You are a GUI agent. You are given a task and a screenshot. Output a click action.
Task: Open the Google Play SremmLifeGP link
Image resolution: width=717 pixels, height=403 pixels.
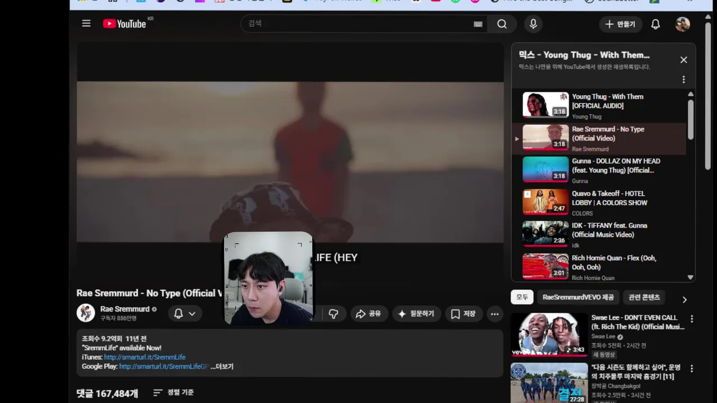pos(164,367)
